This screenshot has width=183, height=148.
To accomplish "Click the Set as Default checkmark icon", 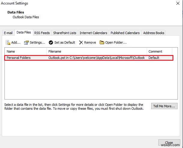I will (51, 42).
